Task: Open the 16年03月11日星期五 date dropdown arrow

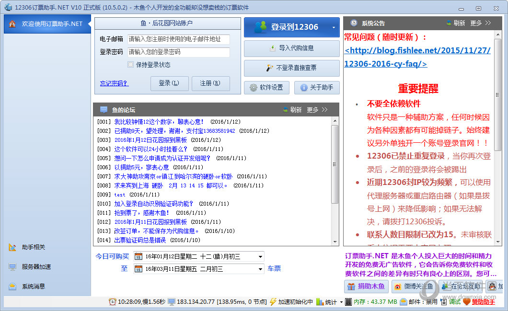Action: coord(260,269)
